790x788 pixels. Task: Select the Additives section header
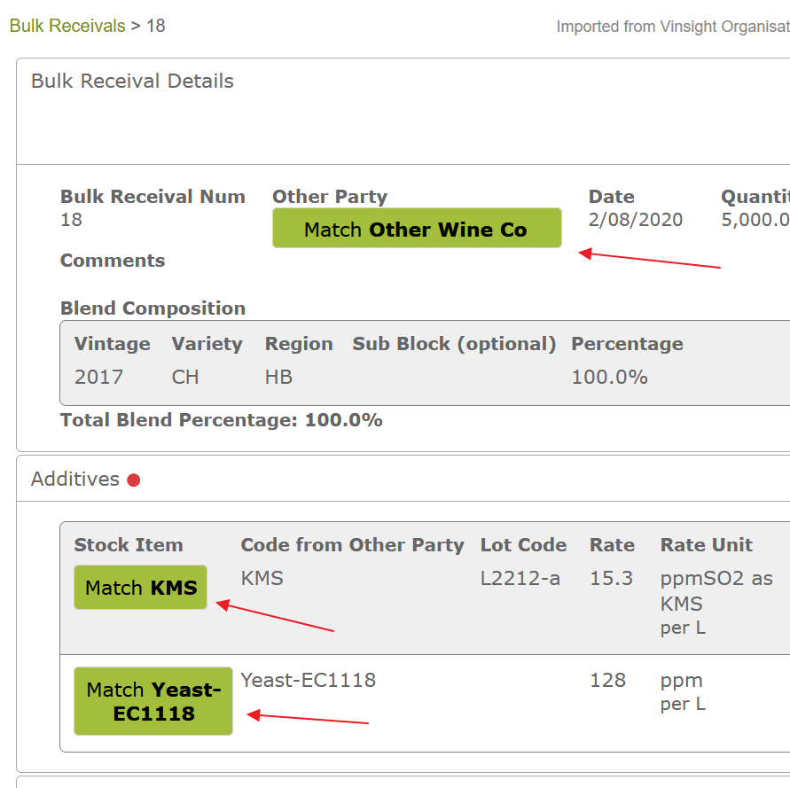click(75, 479)
